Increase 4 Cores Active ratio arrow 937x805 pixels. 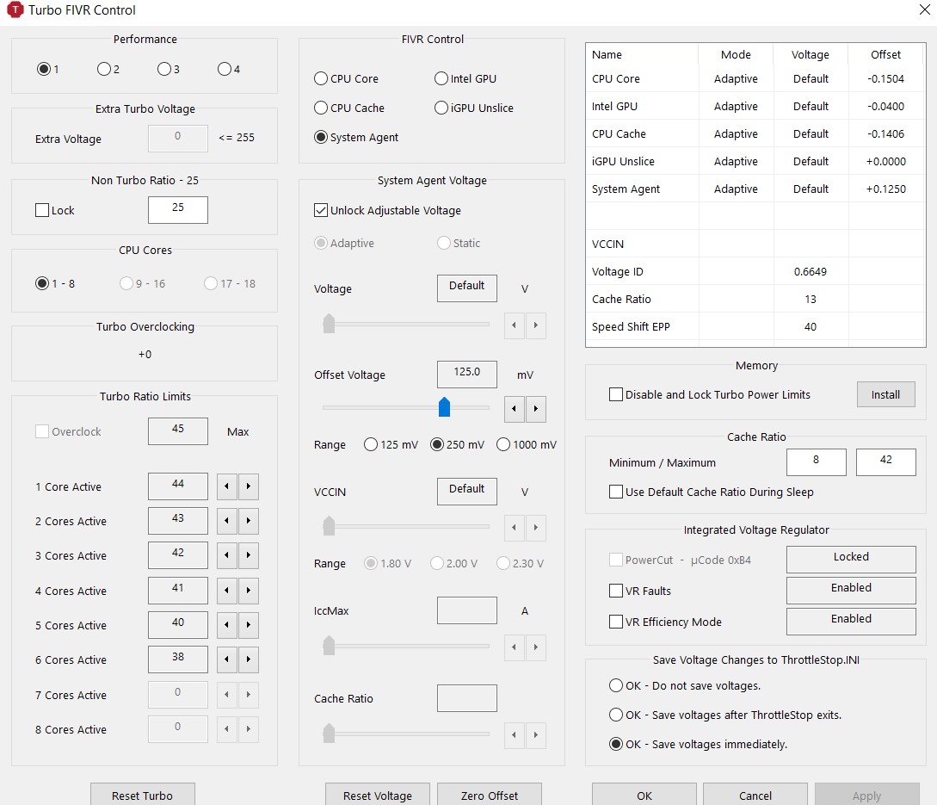[249, 591]
